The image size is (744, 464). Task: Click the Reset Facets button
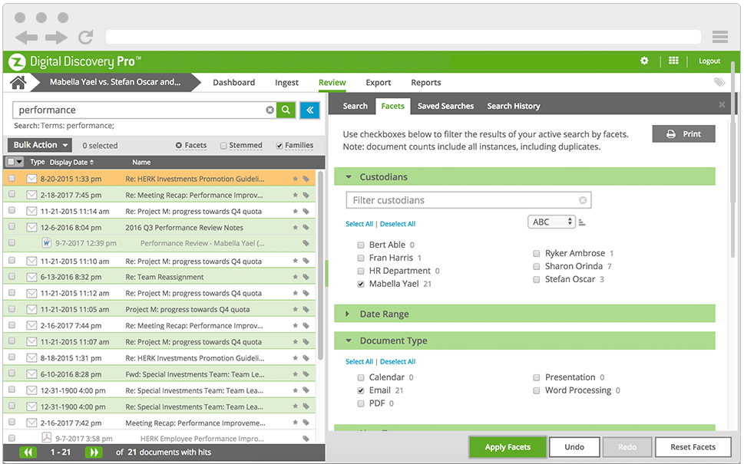693,447
